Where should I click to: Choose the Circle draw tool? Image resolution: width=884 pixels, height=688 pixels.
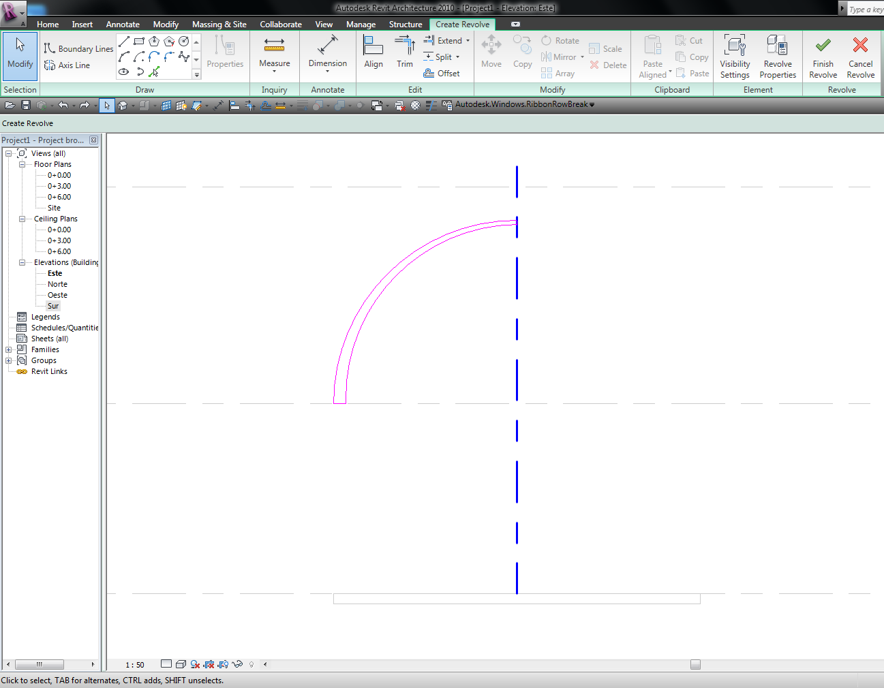pos(183,42)
